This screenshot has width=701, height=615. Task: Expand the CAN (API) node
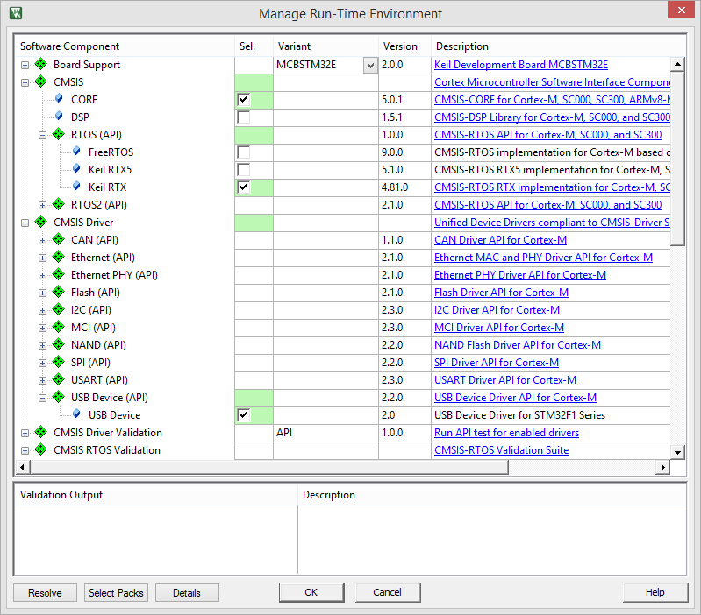pyautogui.click(x=42, y=241)
